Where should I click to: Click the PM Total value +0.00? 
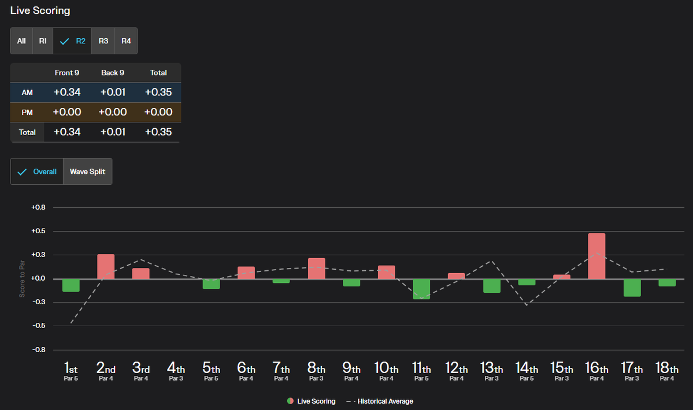(x=158, y=112)
